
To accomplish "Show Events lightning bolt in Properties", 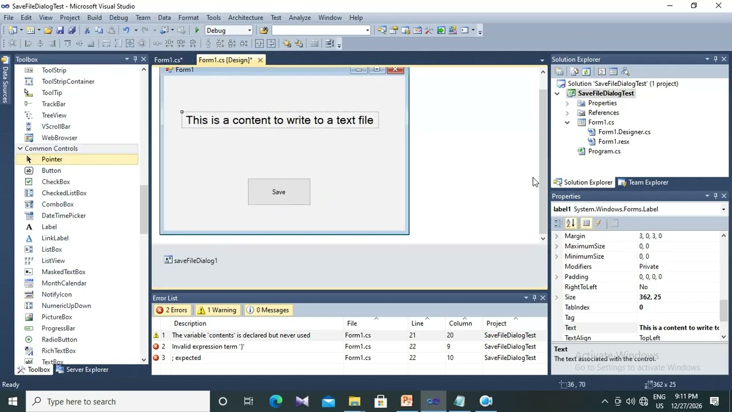I will pyautogui.click(x=598, y=223).
